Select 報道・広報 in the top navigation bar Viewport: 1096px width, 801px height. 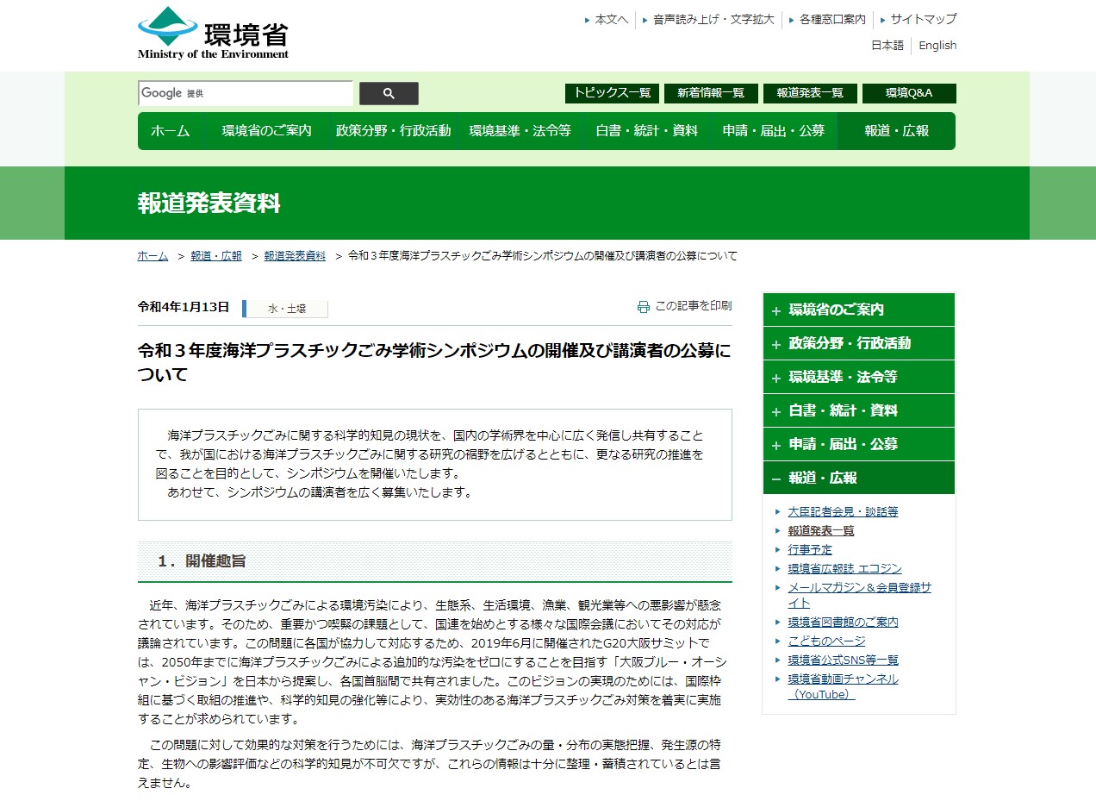pos(896,131)
